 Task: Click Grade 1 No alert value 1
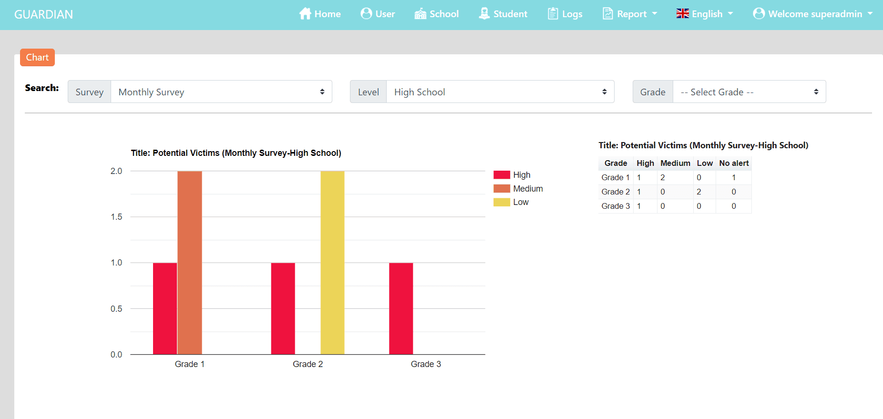coord(734,177)
